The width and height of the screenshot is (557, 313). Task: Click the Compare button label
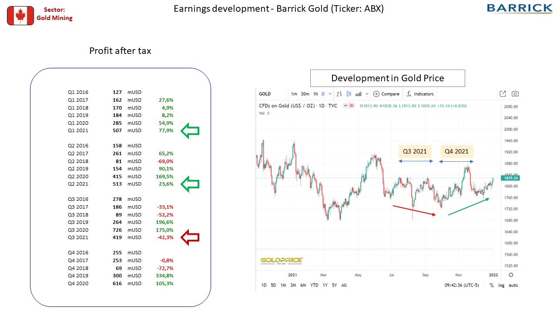tap(390, 94)
